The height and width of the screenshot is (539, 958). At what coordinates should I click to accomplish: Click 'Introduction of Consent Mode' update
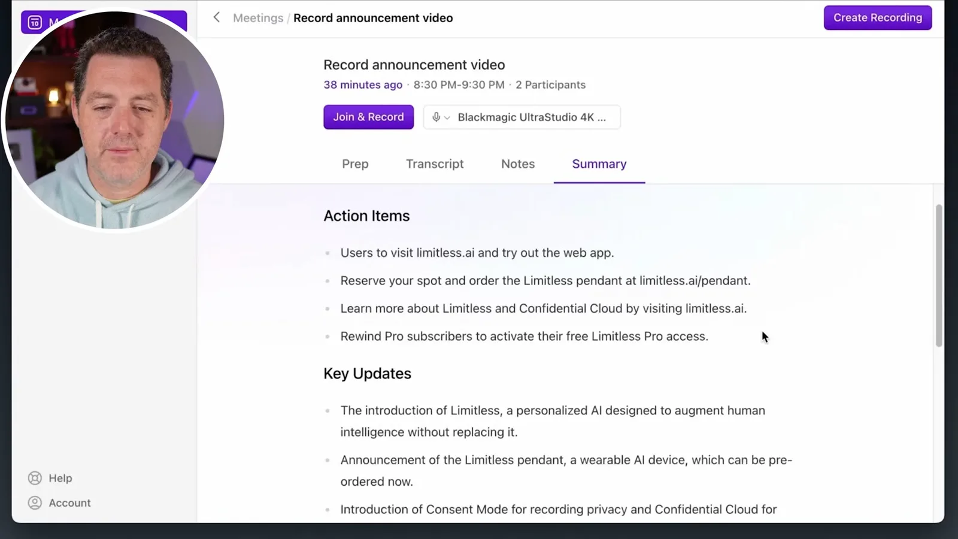pyautogui.click(x=559, y=509)
